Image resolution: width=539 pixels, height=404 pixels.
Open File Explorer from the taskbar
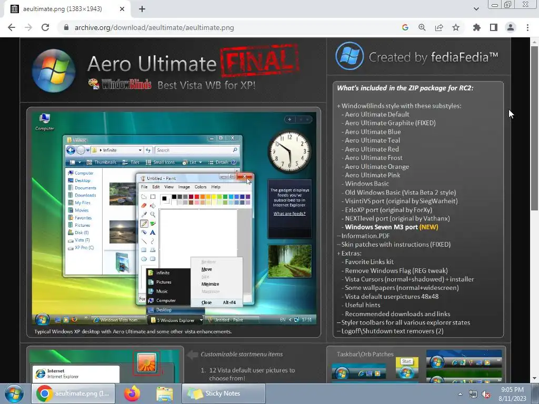pos(165,393)
